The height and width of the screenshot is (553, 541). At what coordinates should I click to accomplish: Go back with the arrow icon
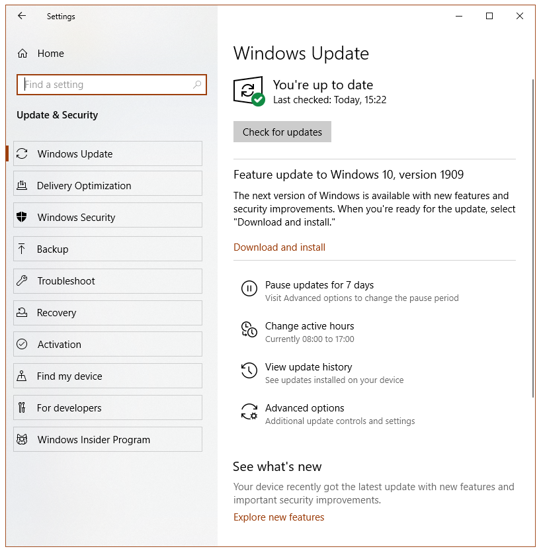[x=22, y=15]
